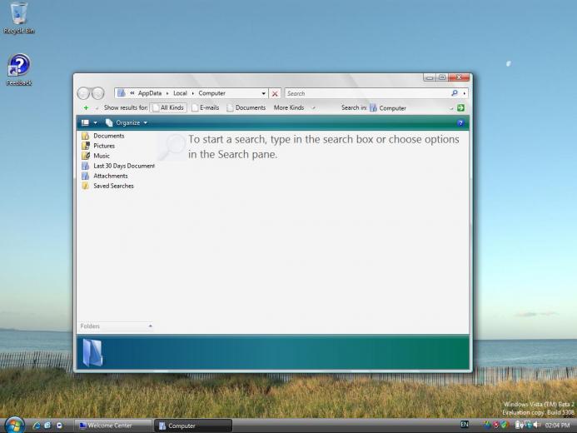Open Saved Searches in the navigation pane
The height and width of the screenshot is (433, 577).
[113, 186]
